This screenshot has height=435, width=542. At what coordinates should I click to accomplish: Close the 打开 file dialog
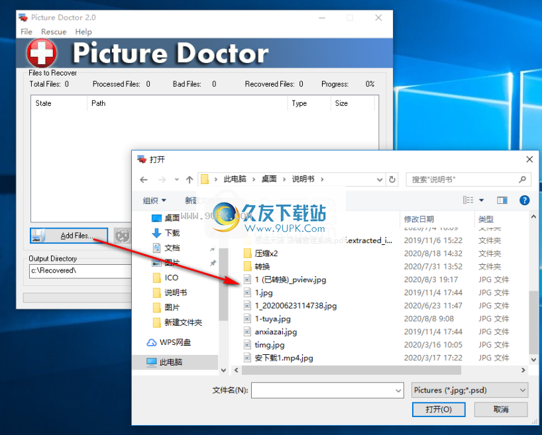pos(529,160)
